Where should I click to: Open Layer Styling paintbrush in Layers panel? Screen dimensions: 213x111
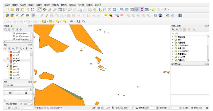click(x=6, y=48)
